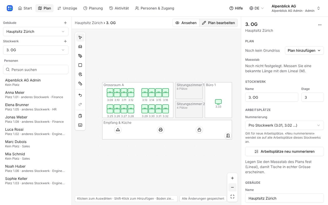This screenshot has height=205, width=328.
Task: Focus the Person suchen search field
Action: pyautogui.click(x=36, y=69)
